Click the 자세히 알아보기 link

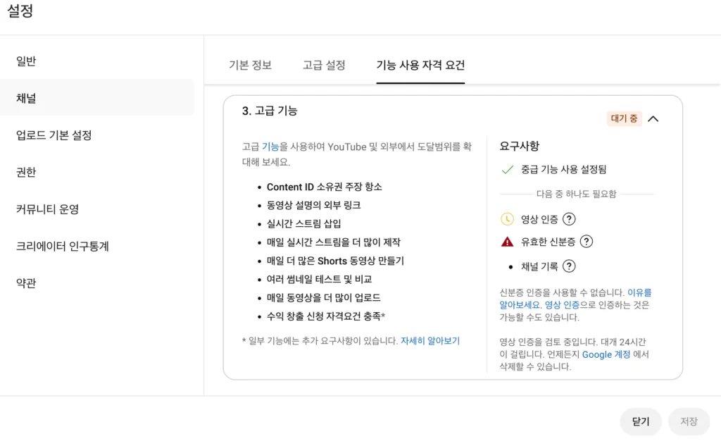coord(430,341)
